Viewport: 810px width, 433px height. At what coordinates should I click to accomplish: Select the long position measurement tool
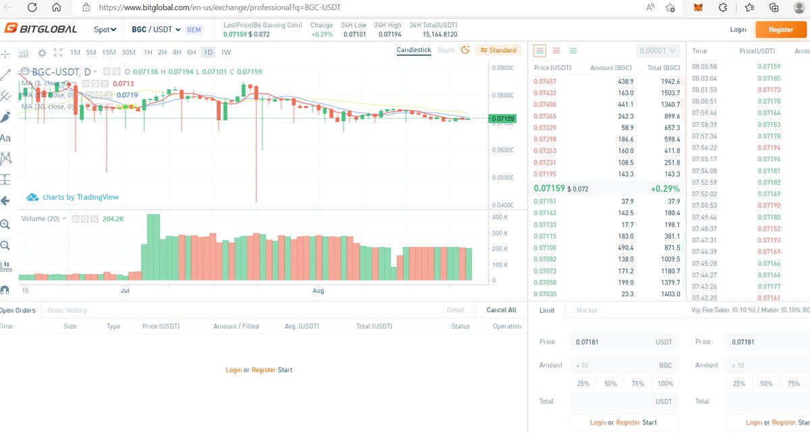click(5, 179)
